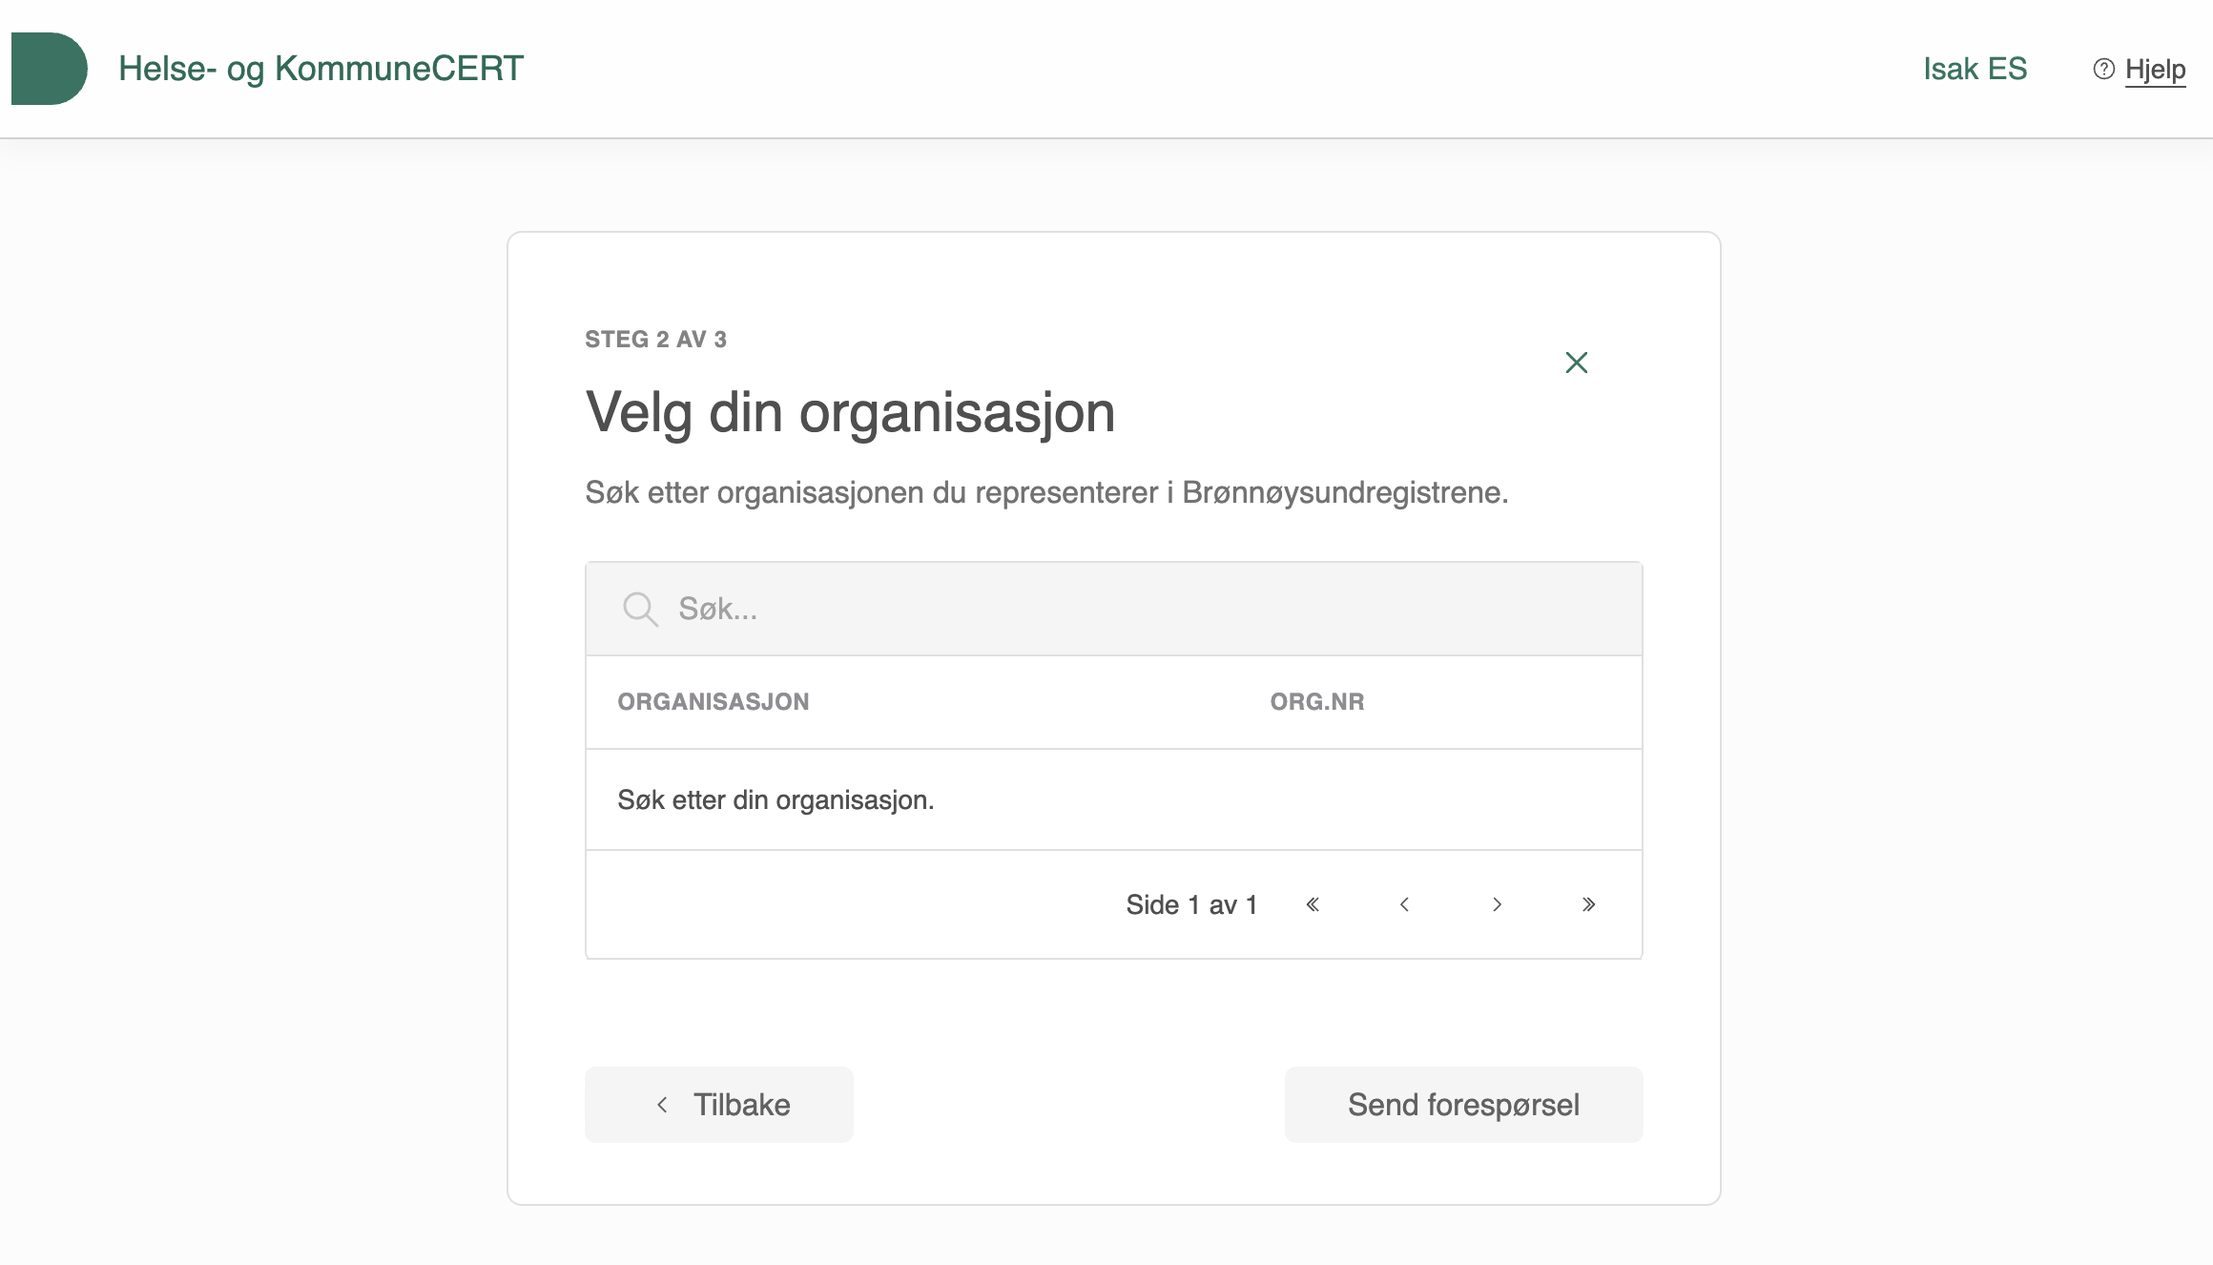The height and width of the screenshot is (1265, 2213).
Task: Open the Helse- og KommuneCERT home title
Action: point(321,69)
